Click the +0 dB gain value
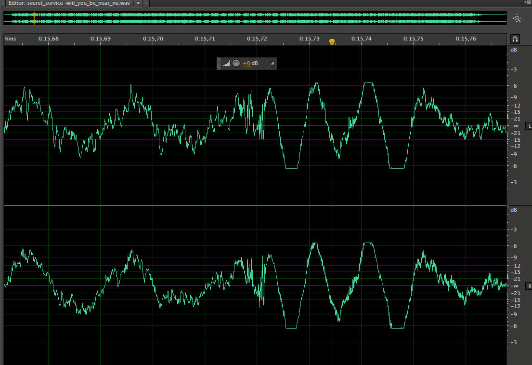Screen dimensions: 532x365 coord(250,64)
